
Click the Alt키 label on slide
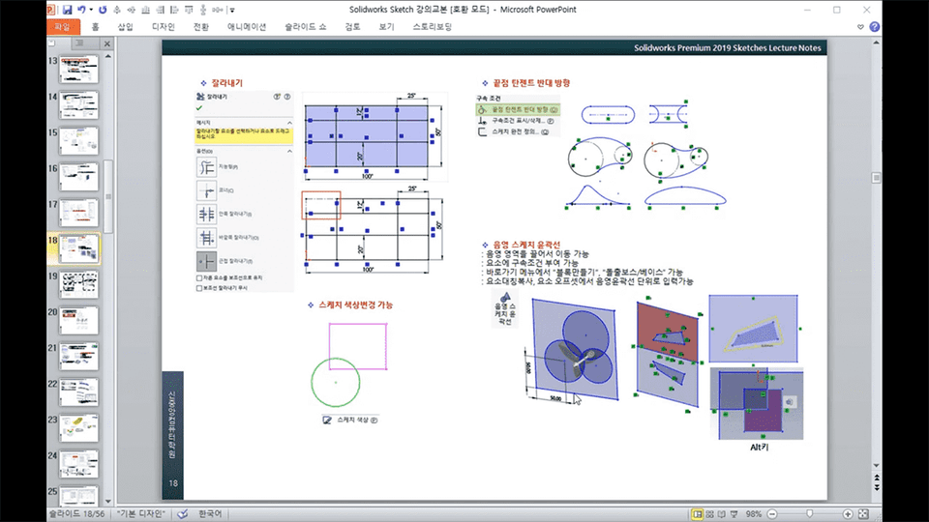759,448
